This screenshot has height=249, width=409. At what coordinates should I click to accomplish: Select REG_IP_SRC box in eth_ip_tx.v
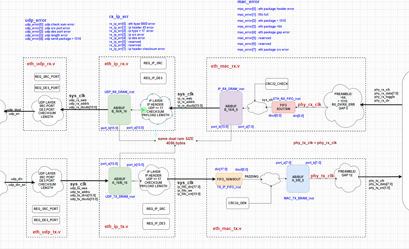[156, 209]
